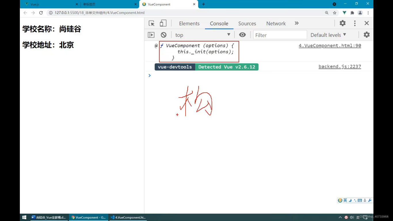Show the console sidebar
This screenshot has height=221, width=393.
(x=151, y=35)
